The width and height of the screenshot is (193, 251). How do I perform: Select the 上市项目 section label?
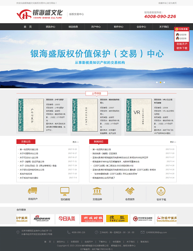point(96,93)
